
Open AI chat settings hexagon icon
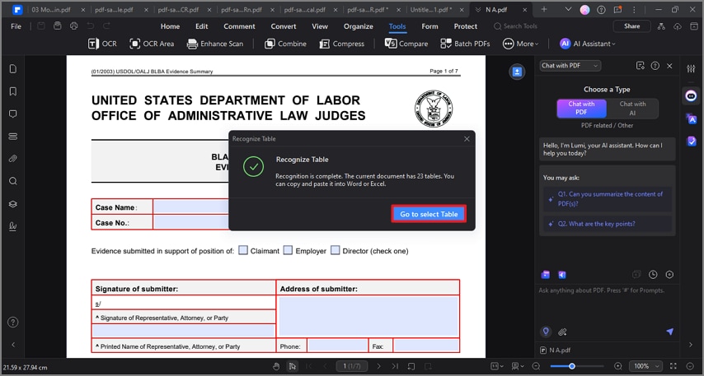tap(669, 275)
